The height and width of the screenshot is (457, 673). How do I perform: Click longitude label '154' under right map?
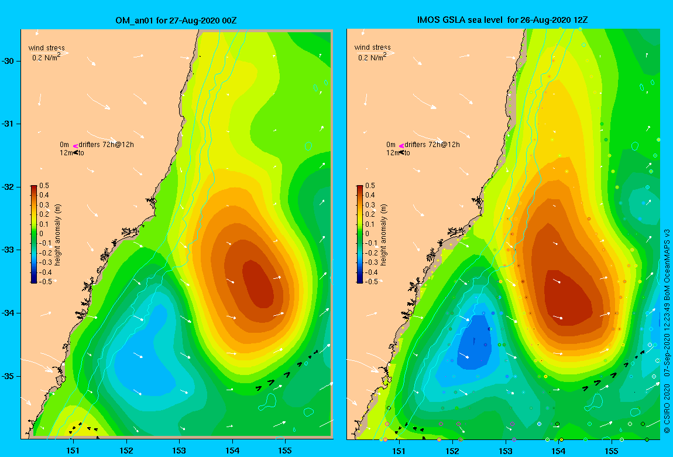(x=558, y=451)
